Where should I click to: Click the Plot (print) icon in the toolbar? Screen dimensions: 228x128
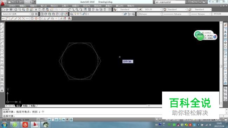(15, 9)
